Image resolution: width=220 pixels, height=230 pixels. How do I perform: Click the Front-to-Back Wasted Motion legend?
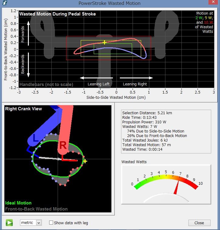coord(36,209)
